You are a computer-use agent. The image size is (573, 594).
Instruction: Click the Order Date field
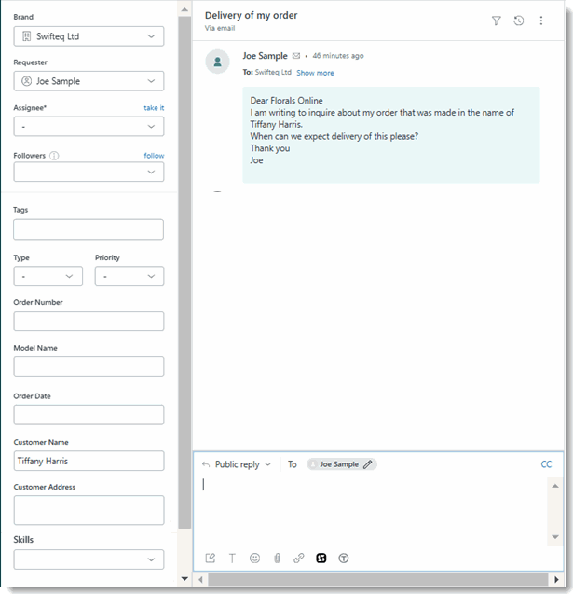(89, 414)
